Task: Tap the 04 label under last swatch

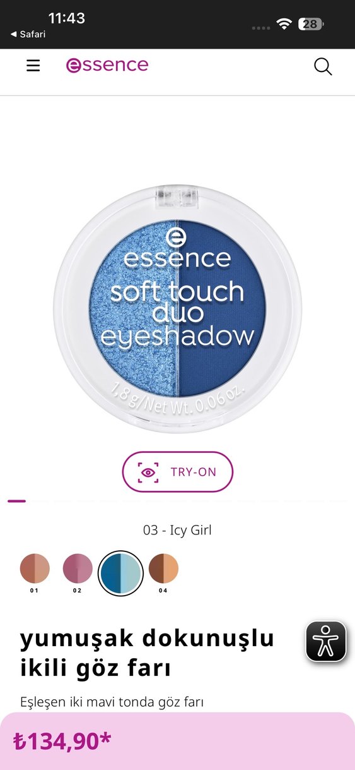Action: click(x=163, y=591)
